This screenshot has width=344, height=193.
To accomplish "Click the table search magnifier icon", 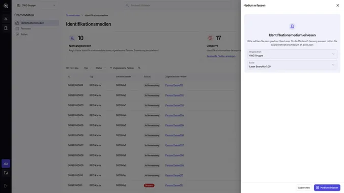I will (139, 68).
